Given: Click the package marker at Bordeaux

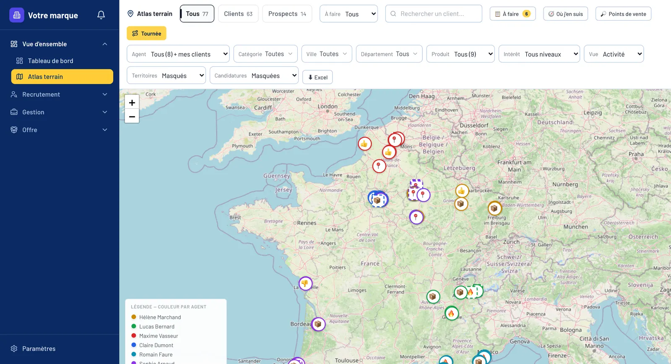Looking at the screenshot, I should pos(318,324).
